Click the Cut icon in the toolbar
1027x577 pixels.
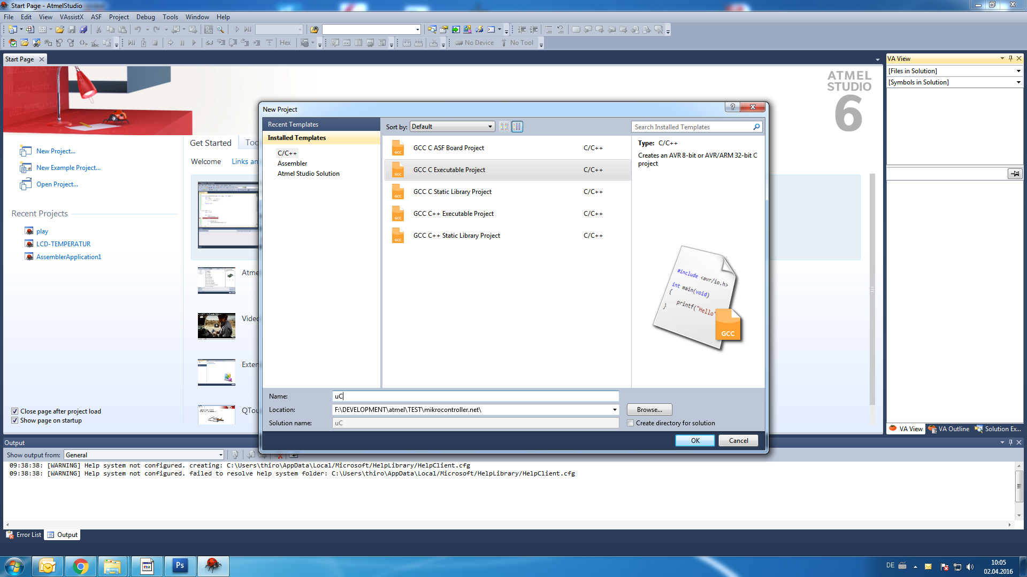click(x=98, y=29)
